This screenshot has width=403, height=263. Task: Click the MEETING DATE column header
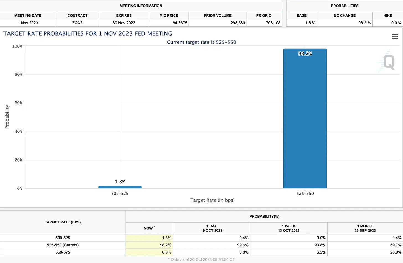pos(28,15)
